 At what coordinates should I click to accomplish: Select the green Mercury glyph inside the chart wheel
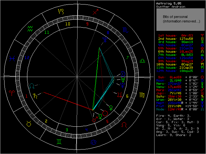click(100, 116)
